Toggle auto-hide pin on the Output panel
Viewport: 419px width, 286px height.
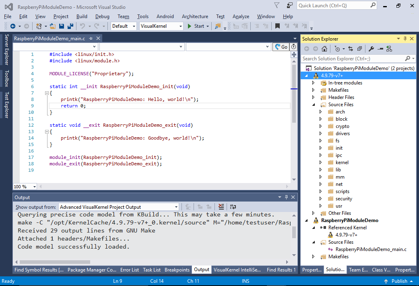[x=286, y=197]
